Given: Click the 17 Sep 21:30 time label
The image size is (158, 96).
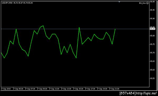Looking at the screenshot, I should tap(114, 89).
